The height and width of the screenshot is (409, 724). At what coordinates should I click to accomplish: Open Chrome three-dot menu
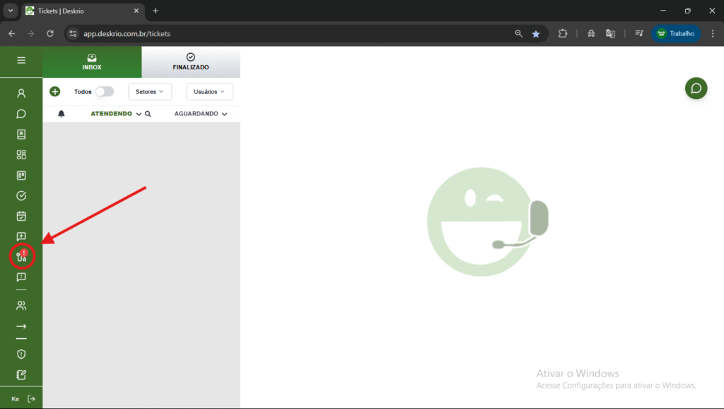(713, 33)
